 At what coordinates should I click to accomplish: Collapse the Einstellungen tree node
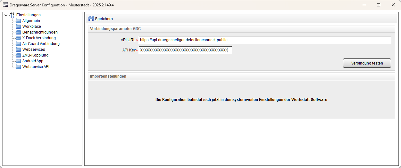click(x=6, y=15)
